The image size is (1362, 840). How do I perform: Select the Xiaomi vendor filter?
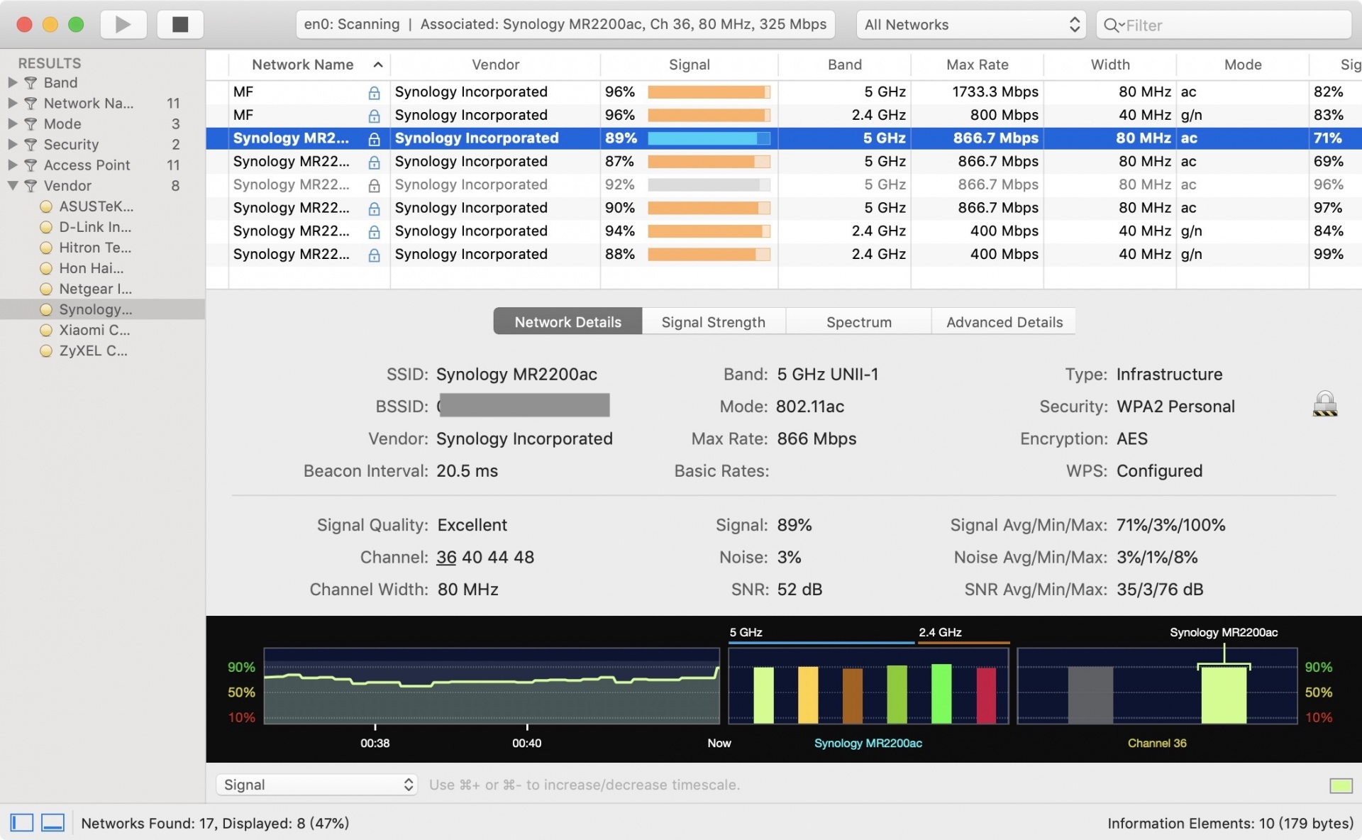click(94, 330)
